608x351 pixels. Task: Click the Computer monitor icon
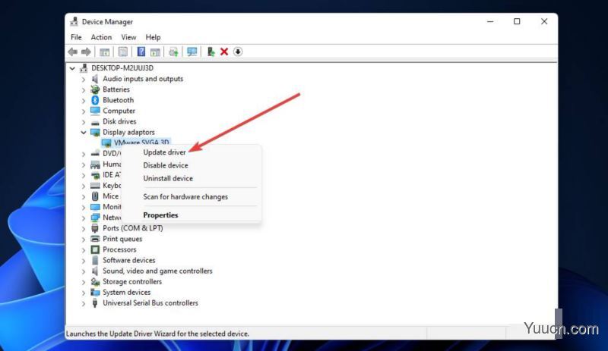pyautogui.click(x=95, y=111)
